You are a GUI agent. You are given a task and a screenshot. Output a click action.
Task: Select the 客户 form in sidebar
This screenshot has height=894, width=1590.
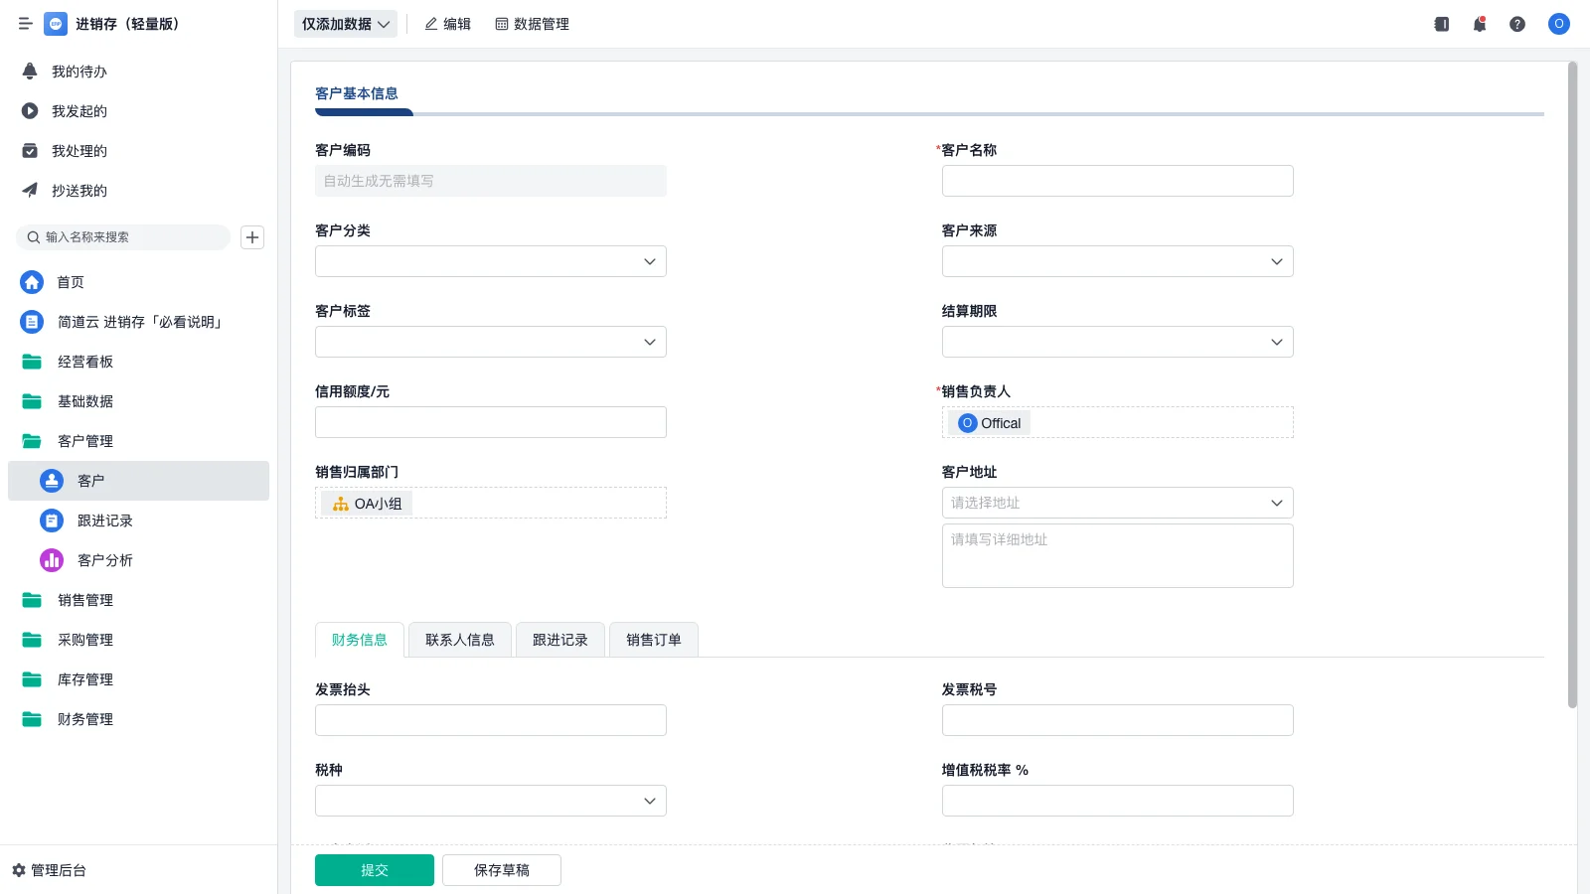pyautogui.click(x=138, y=481)
